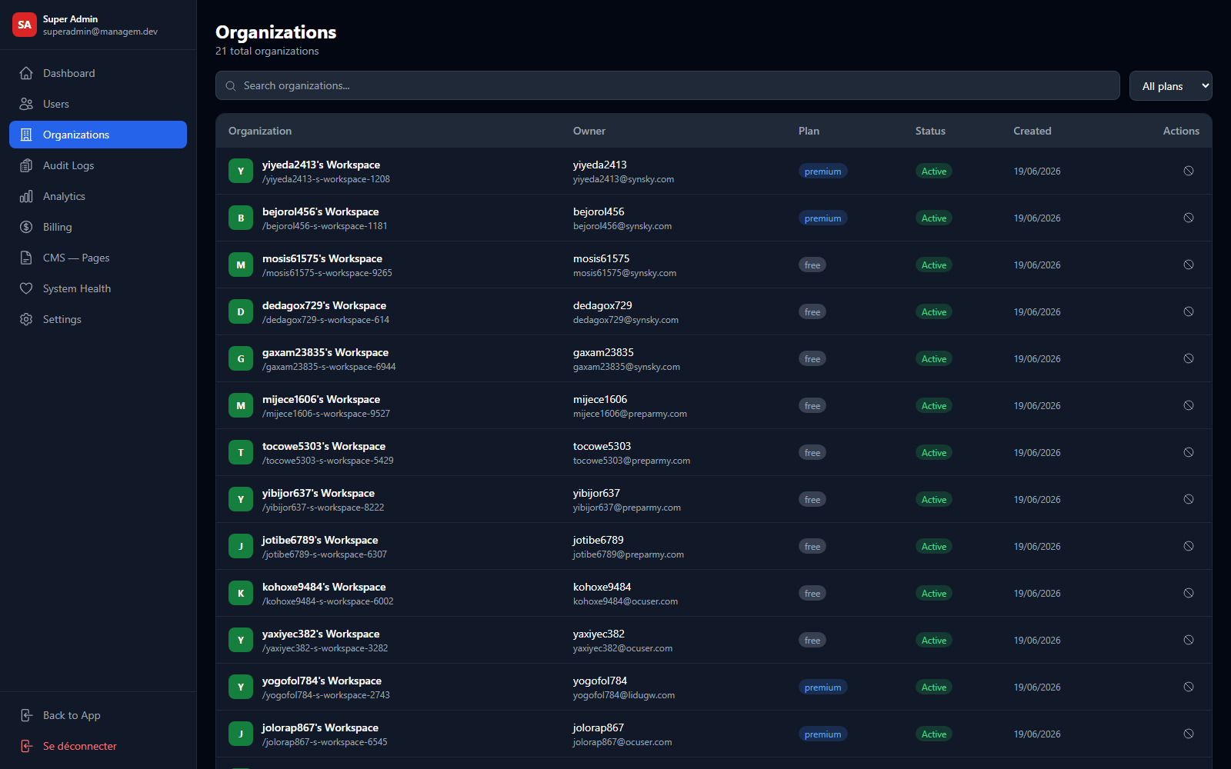This screenshot has width=1231, height=769.
Task: Suspend yiyeda2413's Workspace via action icon
Action: [x=1189, y=171]
